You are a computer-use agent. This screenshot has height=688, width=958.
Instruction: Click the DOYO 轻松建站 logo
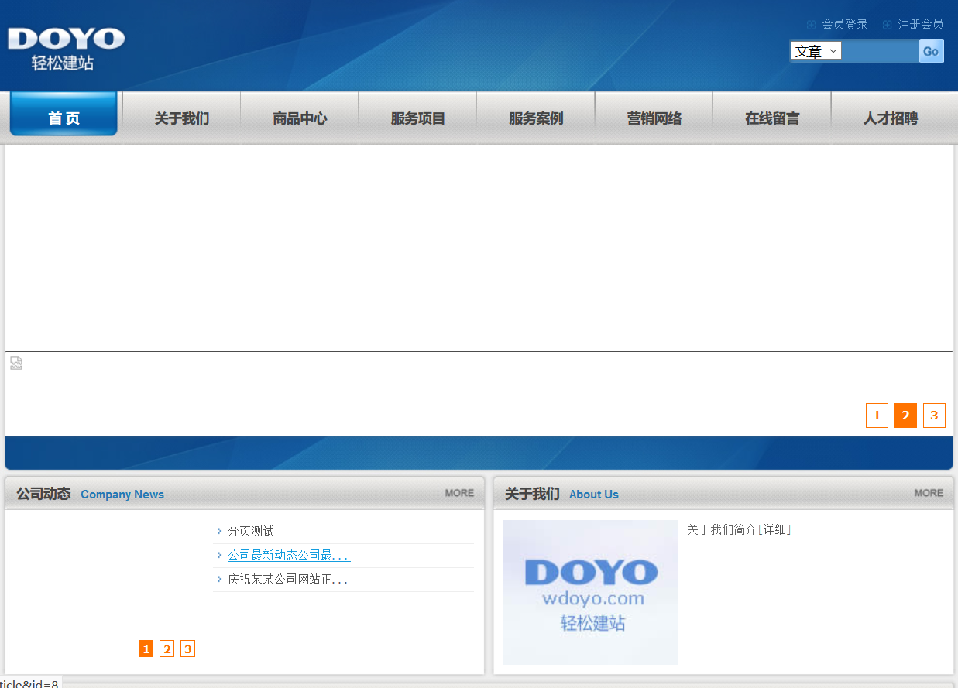pyautogui.click(x=66, y=45)
